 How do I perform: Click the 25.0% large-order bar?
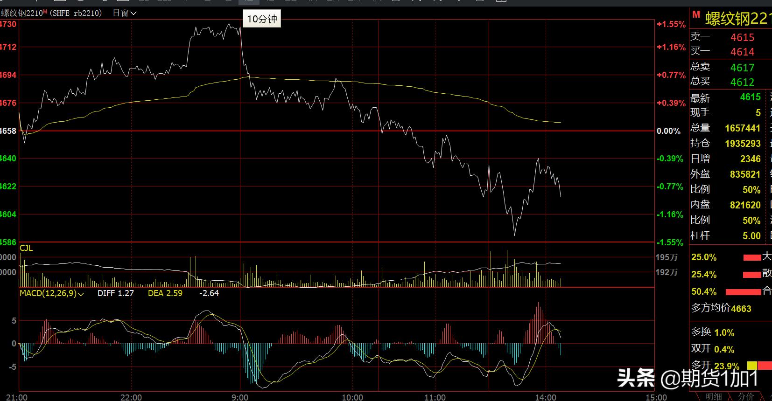pos(752,257)
